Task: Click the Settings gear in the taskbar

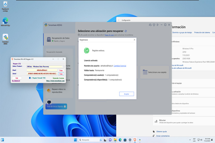Action: (x=130, y=140)
